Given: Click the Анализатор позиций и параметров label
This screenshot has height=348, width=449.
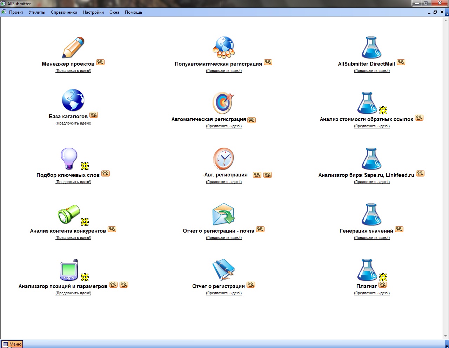Looking at the screenshot, I should click(x=63, y=286).
